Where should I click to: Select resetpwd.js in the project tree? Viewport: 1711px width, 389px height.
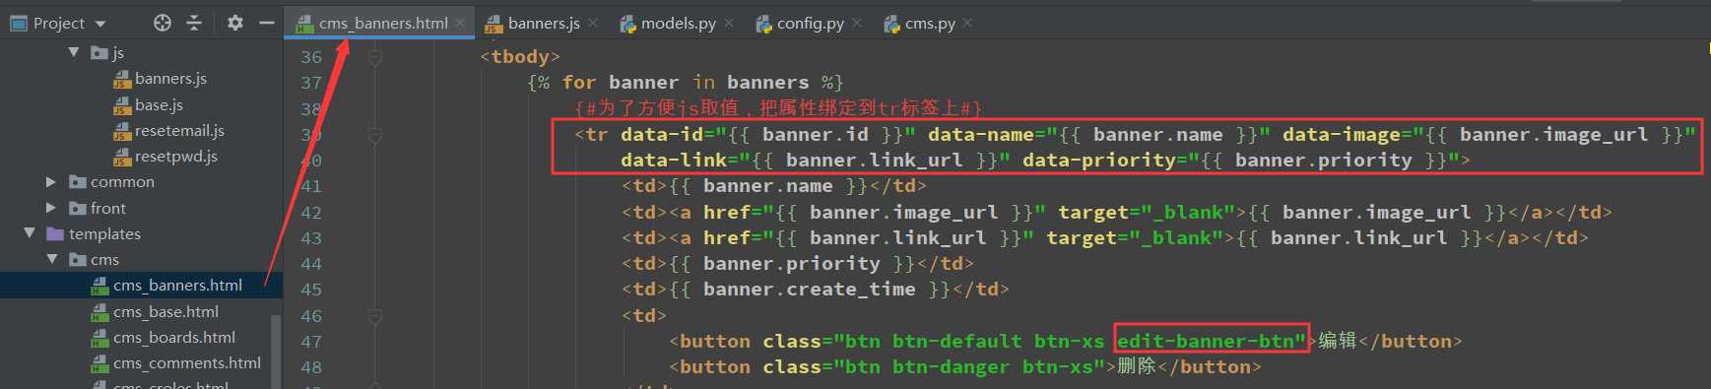click(176, 156)
